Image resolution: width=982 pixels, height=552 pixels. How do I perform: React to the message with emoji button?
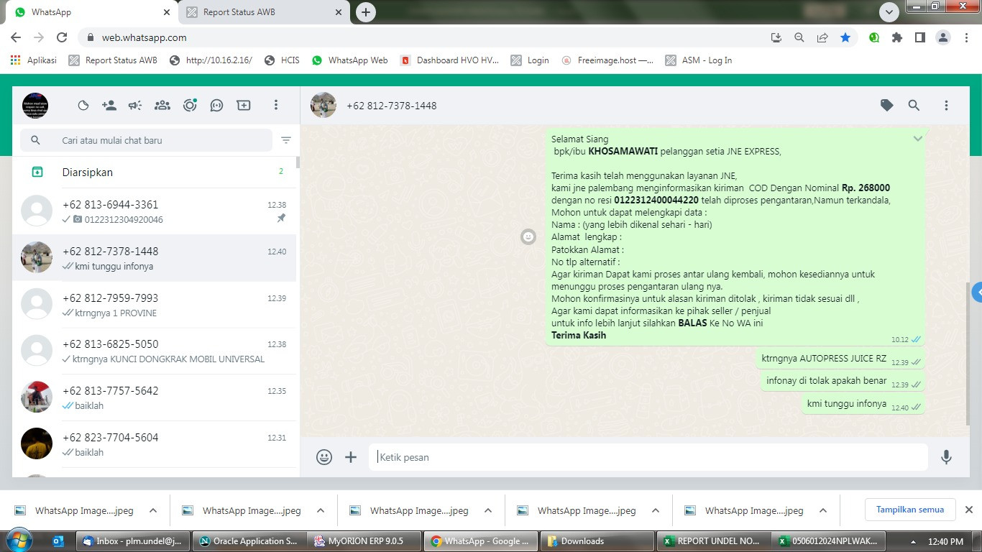528,236
